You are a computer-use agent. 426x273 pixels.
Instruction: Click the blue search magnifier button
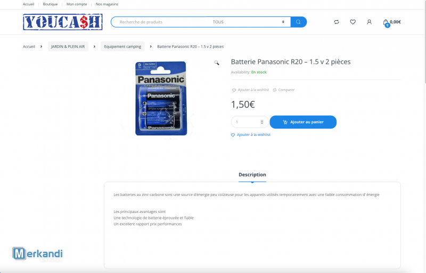[298, 22]
